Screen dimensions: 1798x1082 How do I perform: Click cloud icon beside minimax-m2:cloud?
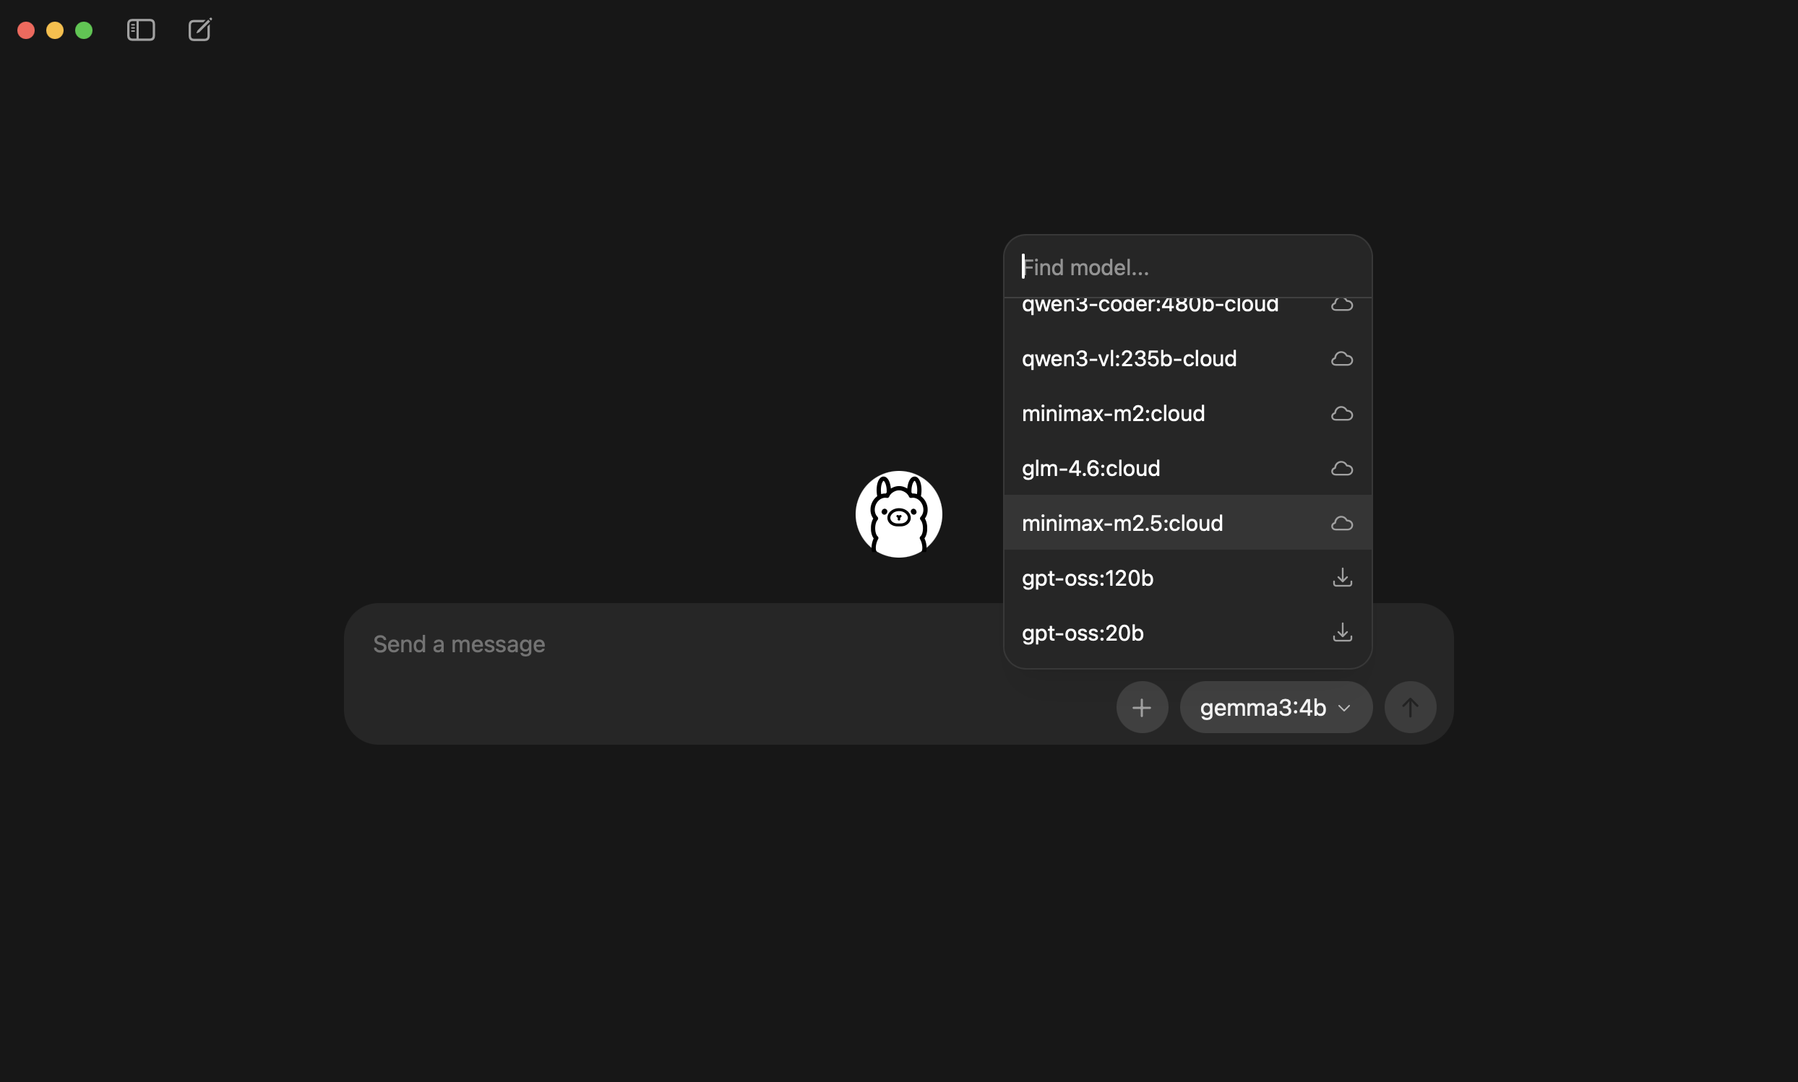click(1342, 413)
